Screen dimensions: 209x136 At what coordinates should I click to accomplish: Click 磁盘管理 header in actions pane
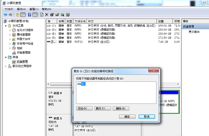[x=195, y=26]
